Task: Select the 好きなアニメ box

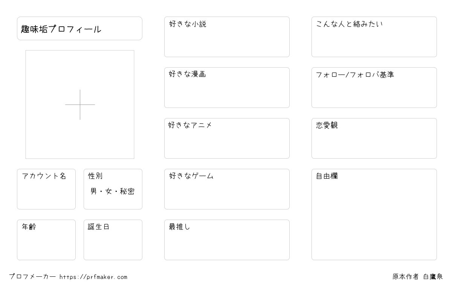Action: click(x=227, y=138)
